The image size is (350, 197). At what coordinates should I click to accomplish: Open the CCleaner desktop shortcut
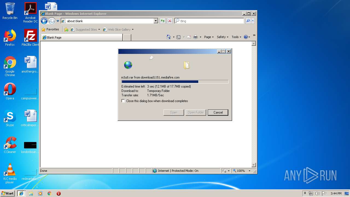[10, 145]
